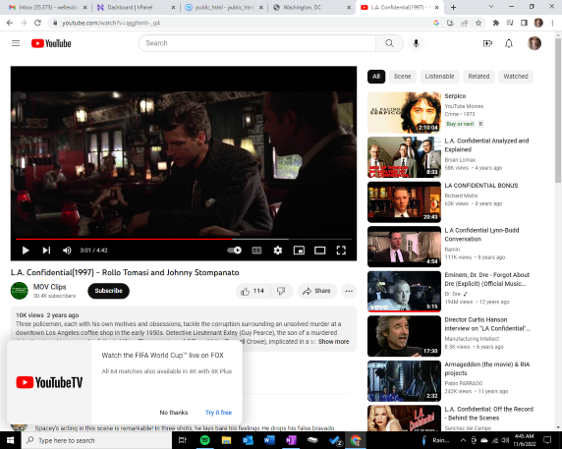
Task: Go back in the browser
Action: [x=10, y=23]
